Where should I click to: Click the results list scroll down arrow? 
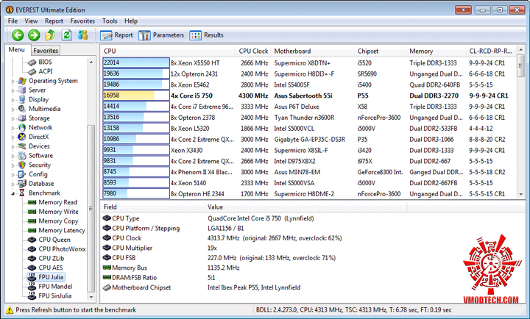pyautogui.click(x=520, y=194)
